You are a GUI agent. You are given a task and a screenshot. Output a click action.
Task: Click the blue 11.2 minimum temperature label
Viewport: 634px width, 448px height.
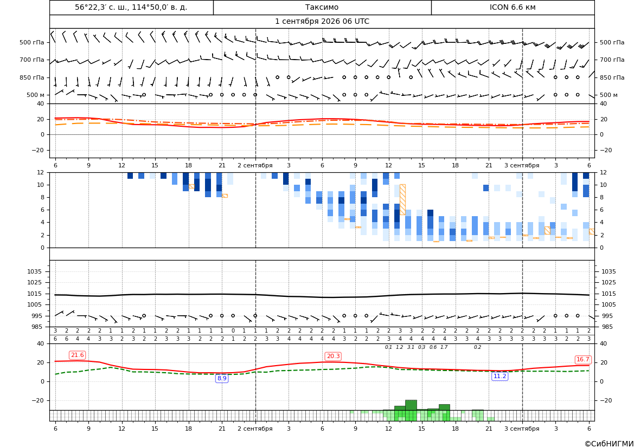click(x=499, y=376)
